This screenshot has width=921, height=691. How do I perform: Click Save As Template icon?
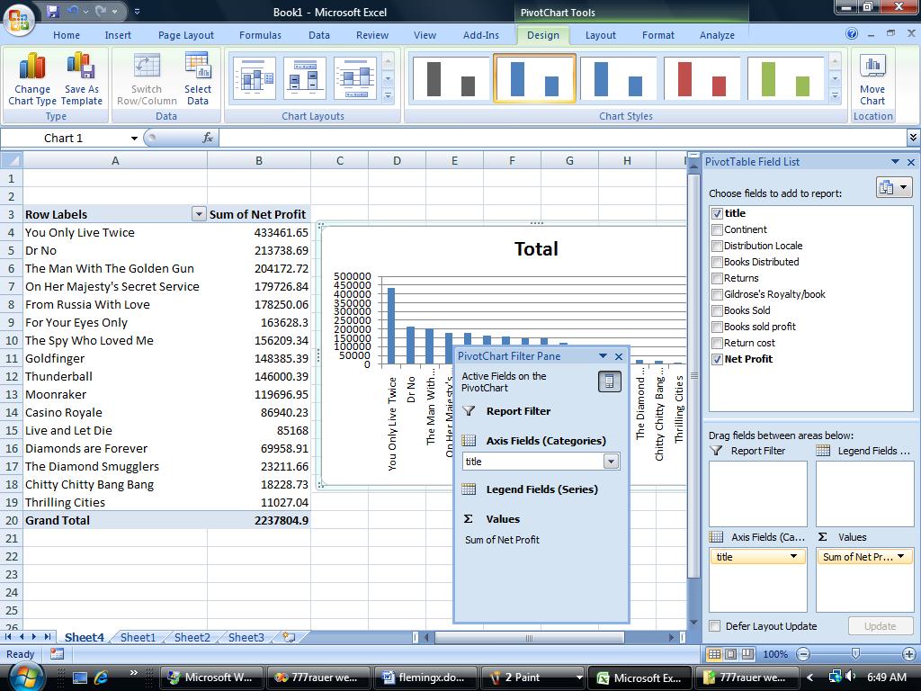(82, 79)
